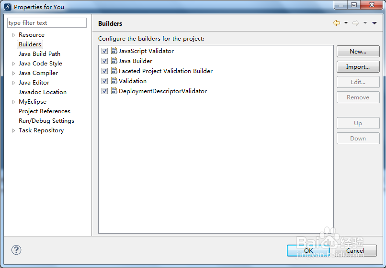Open Project References page
The width and height of the screenshot is (386, 268).
coord(45,111)
